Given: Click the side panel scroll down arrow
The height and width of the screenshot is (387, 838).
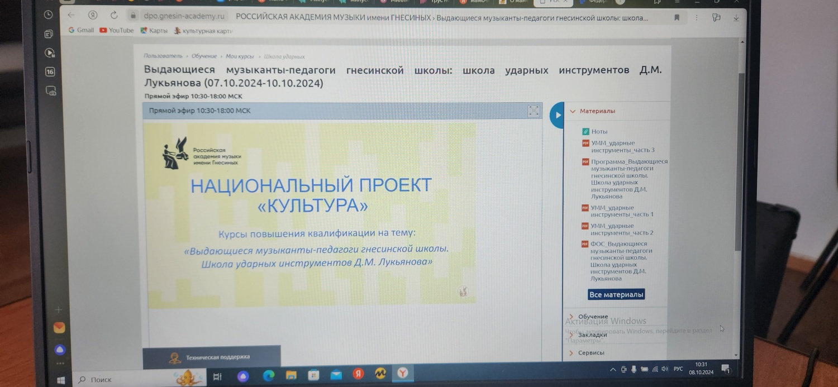Looking at the screenshot, I should pos(735,355).
